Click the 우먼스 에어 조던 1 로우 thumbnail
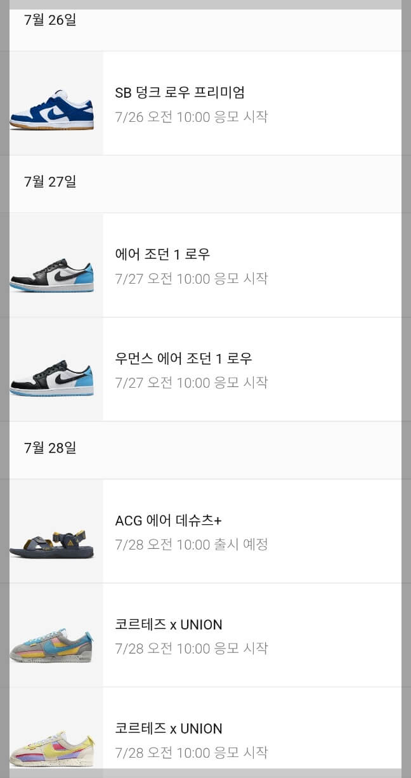The width and height of the screenshot is (411, 778). (54, 369)
